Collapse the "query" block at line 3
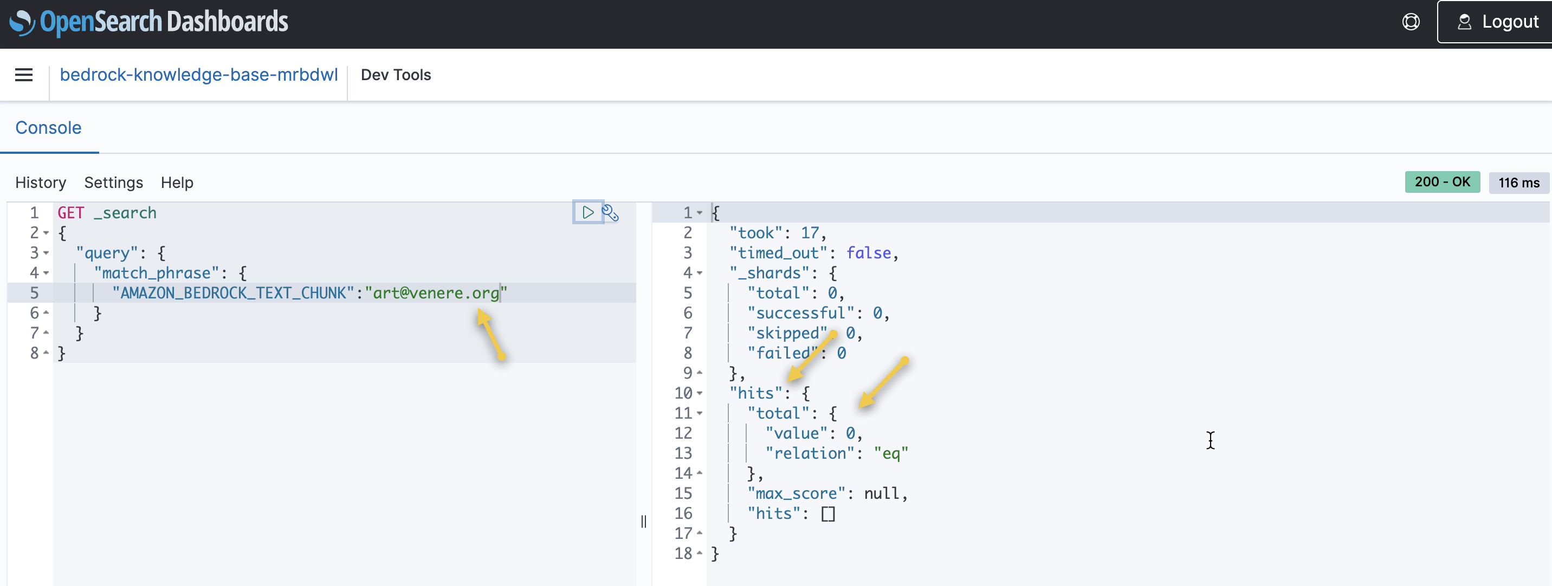 (47, 253)
